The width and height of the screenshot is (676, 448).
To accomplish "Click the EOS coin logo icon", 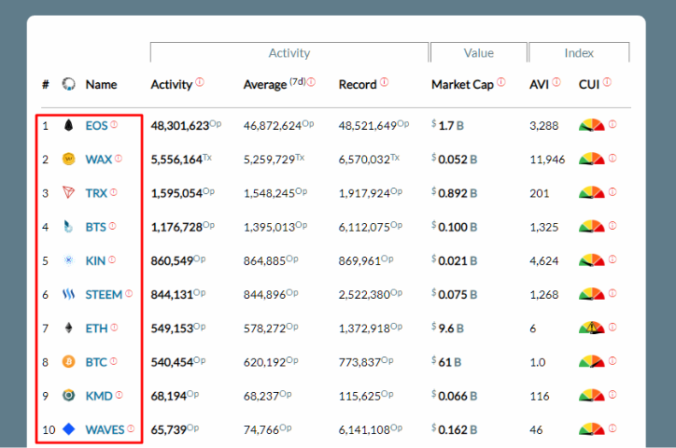I will (x=68, y=125).
